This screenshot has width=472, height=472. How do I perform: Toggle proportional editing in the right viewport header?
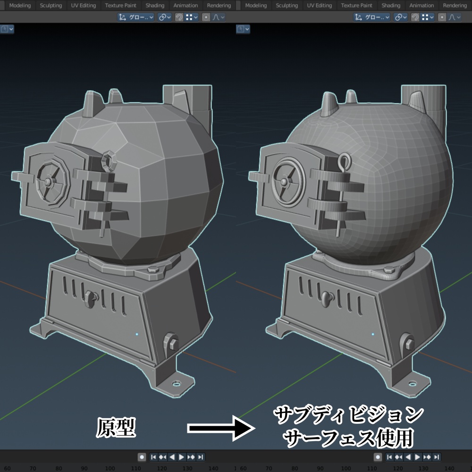pos(443,17)
